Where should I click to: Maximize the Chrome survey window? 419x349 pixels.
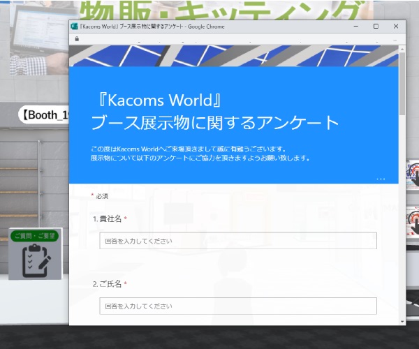click(x=376, y=26)
